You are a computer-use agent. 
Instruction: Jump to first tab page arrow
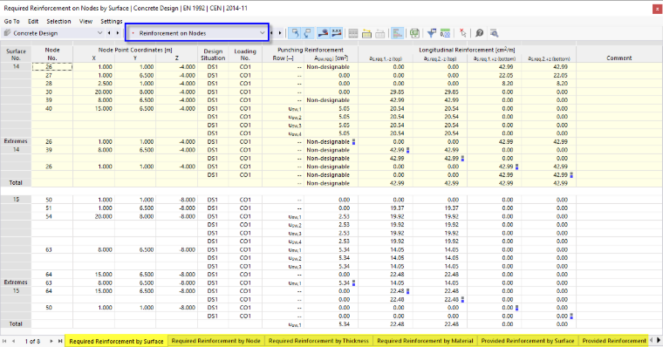click(x=4, y=341)
